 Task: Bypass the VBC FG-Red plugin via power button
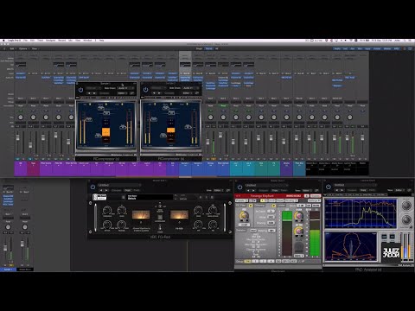[93, 187]
